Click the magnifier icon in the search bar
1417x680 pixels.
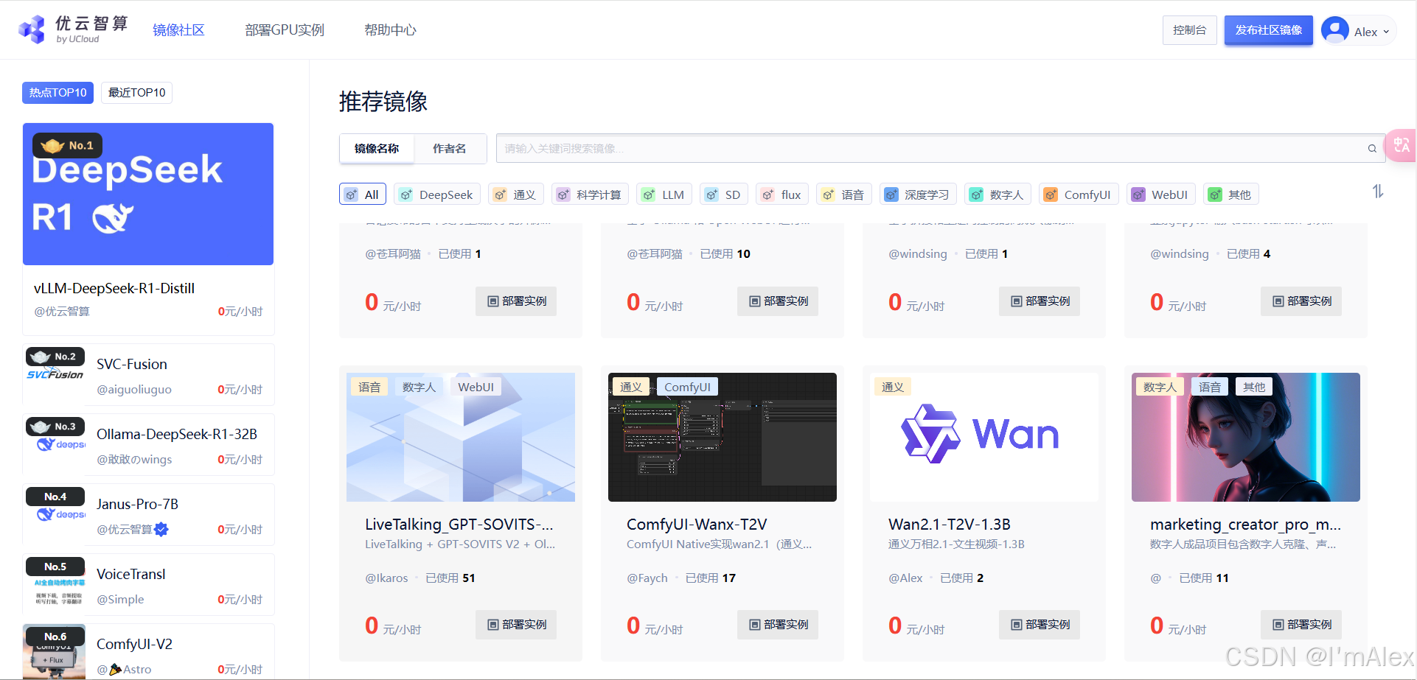tap(1371, 148)
